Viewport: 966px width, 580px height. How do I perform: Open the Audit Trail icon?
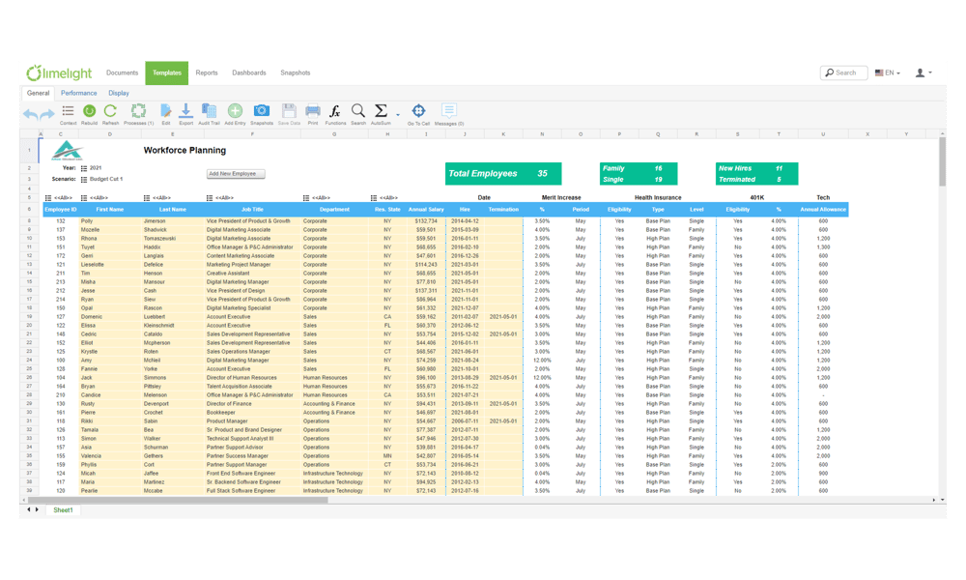(209, 111)
